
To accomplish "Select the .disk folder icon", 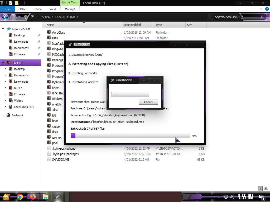I will (x=49, y=109).
